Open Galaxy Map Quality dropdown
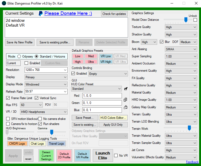Screen dimensions: 201x166 [181, 107]
